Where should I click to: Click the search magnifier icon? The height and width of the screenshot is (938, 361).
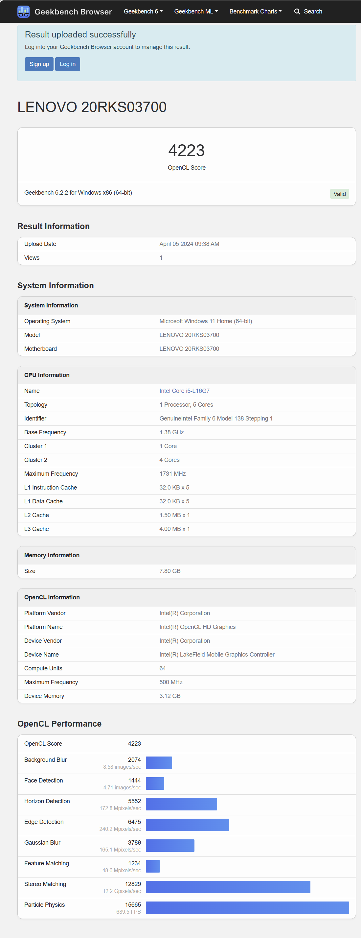pyautogui.click(x=297, y=11)
